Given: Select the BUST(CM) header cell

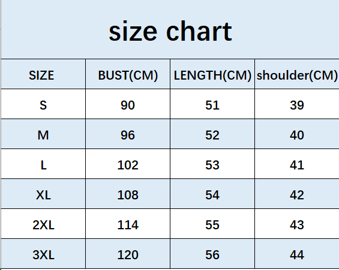Looking at the screenshot, I should point(128,74).
